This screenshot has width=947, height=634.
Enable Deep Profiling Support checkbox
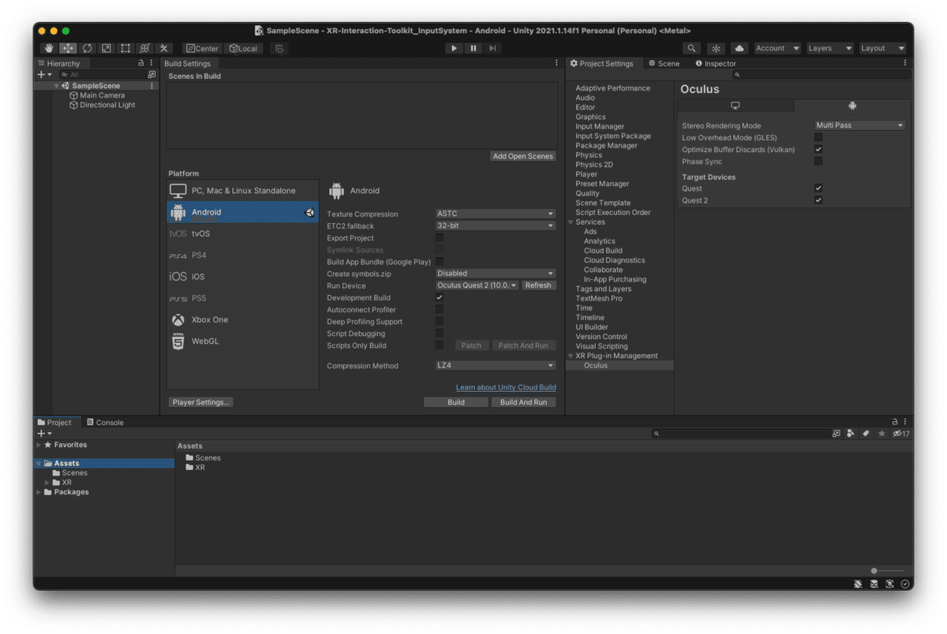tap(440, 322)
